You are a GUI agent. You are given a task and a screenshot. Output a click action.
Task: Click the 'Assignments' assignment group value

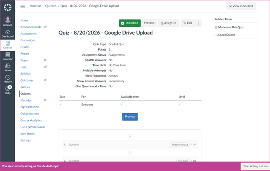click(116, 55)
